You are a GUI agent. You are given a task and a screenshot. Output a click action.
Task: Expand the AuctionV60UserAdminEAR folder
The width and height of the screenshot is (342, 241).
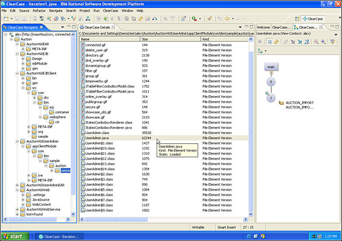pyautogui.click(x=17, y=185)
